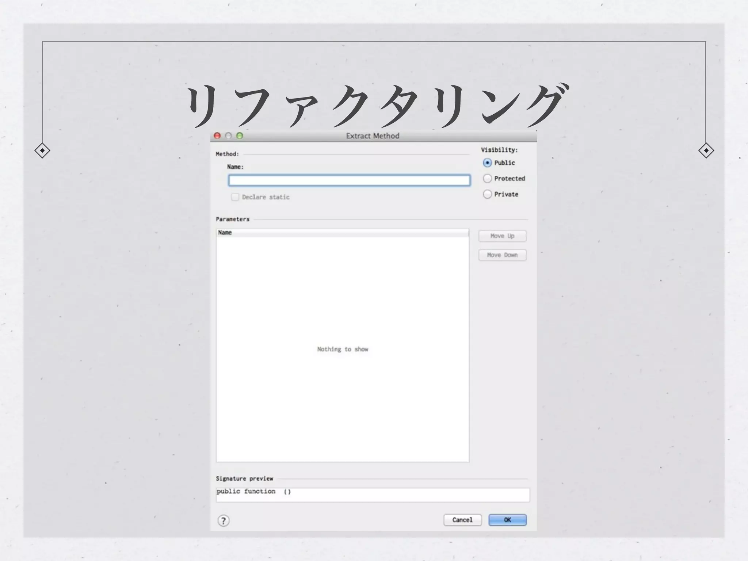
Task: Zoom the Extract Method dialog window
Action: coord(240,136)
